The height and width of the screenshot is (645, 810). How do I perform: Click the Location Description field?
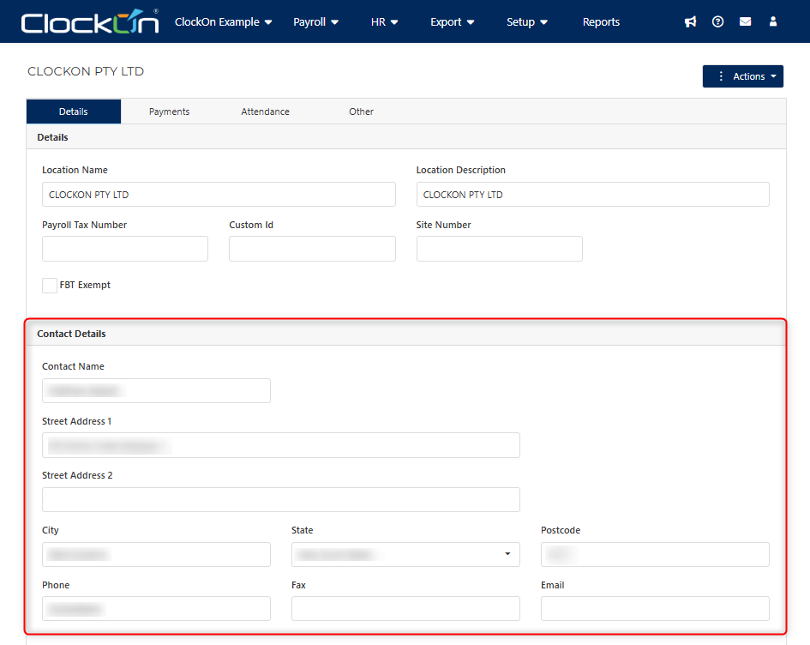pos(593,195)
